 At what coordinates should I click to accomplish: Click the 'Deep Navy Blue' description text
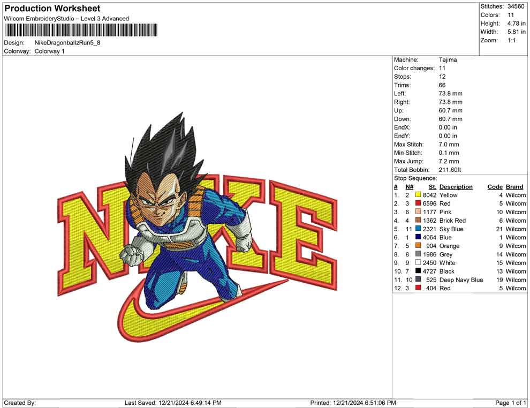461,279
